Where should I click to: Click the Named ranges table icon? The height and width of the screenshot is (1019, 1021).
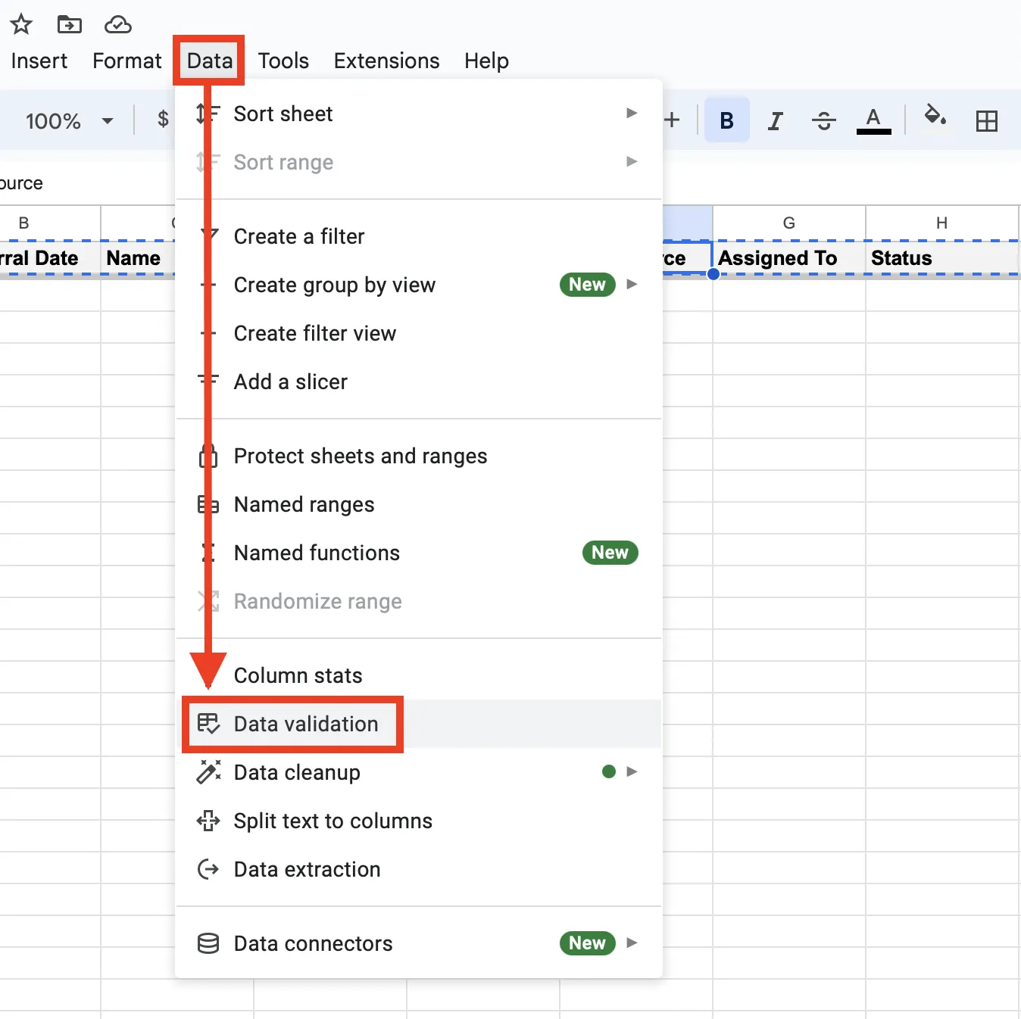tap(208, 504)
